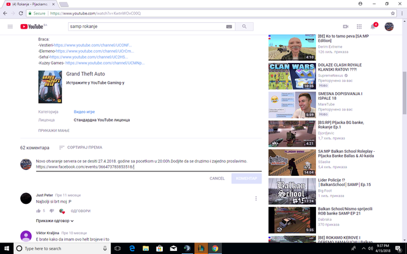
Task: Launch Microsoft Edge from taskbar
Action: click(132, 248)
